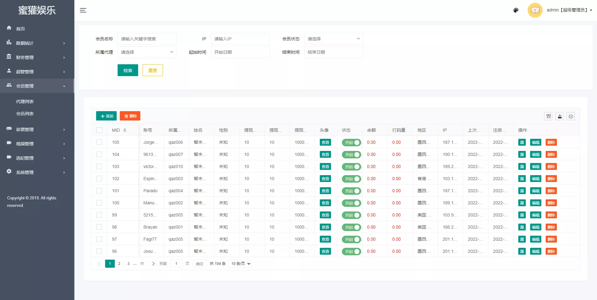The image size is (597, 300).
Task: Click the sidebar collapse hamburger icon
Action: [83, 10]
